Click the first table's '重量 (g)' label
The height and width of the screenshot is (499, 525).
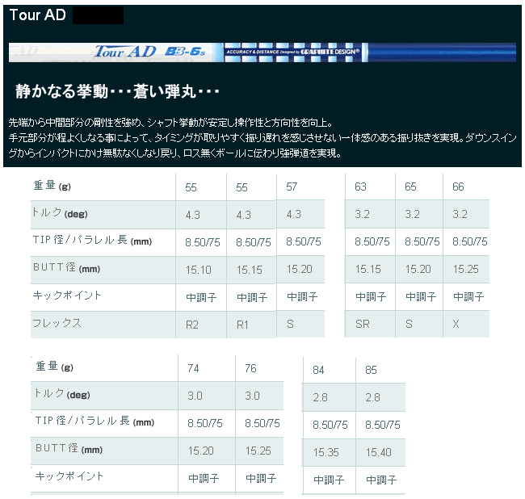52,186
